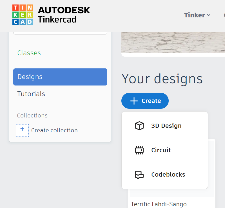Image resolution: width=225 pixels, height=208 pixels.
Task: Click the Codeblocks puzzle icon
Action: click(x=139, y=175)
